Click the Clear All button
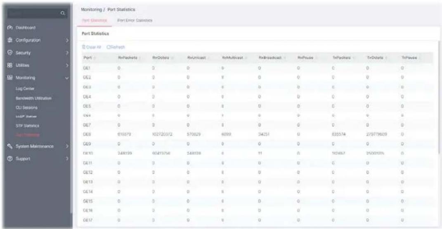Viewport: 442px width, 229px height. point(91,47)
